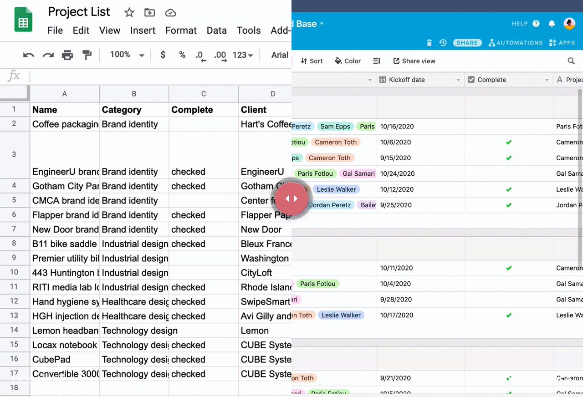Open row height icon in Airtable
Viewport: 583px width, 397px height.
tap(377, 61)
